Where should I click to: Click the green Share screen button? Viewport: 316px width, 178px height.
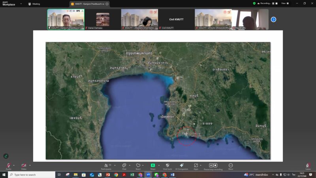153,165
